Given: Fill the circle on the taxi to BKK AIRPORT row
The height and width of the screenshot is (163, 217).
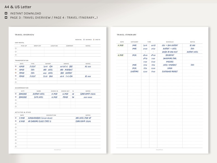Looking at the screenshot, I should pos(16,73).
